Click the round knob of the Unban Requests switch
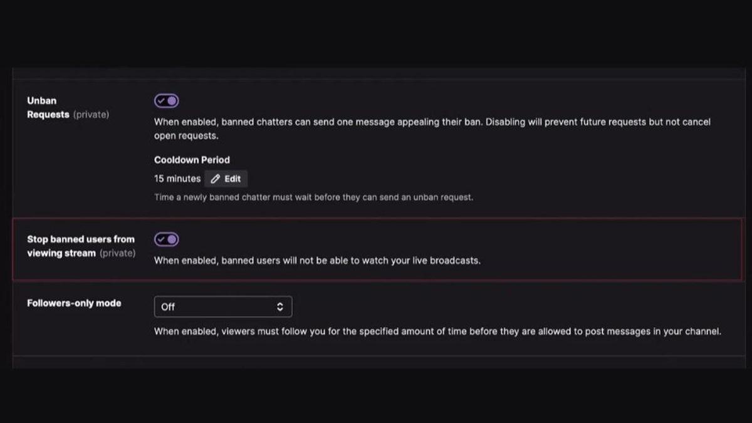Viewport: 752px width, 423px height. point(170,100)
